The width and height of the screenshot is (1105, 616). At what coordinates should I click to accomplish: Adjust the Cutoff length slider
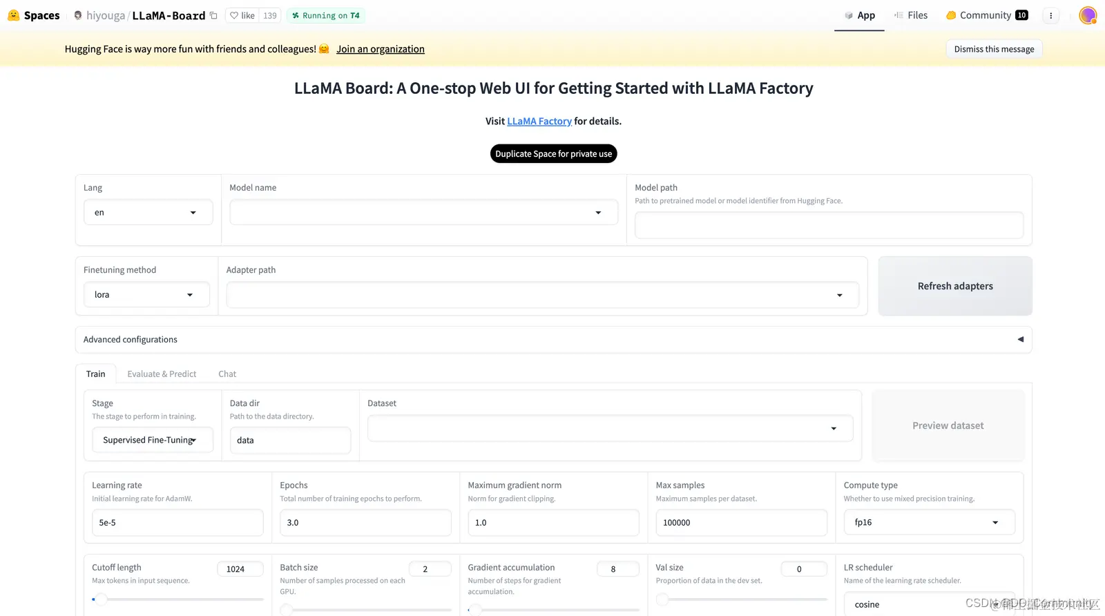177,599
